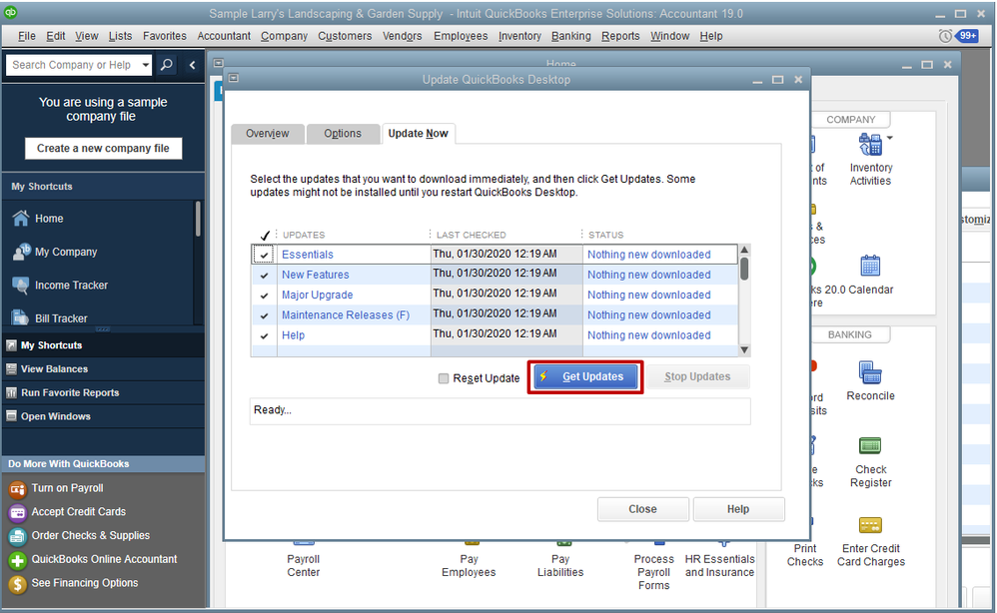Click the updates list scroll-up arrow

click(x=744, y=250)
